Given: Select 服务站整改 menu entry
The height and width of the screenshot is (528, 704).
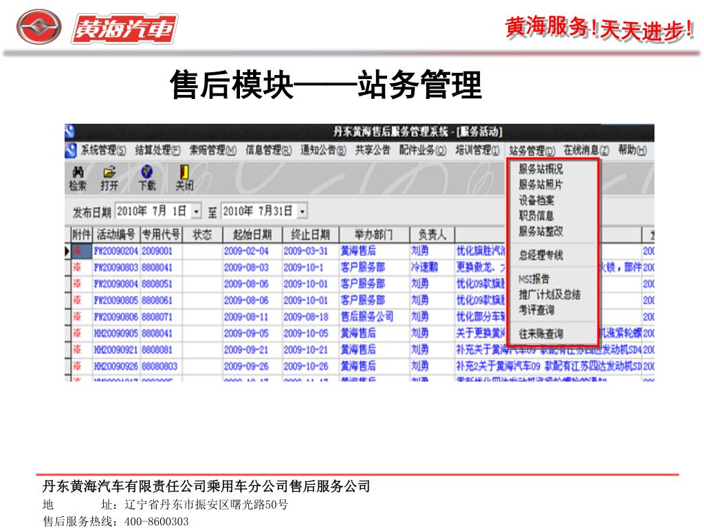Looking at the screenshot, I should pyautogui.click(x=540, y=231).
